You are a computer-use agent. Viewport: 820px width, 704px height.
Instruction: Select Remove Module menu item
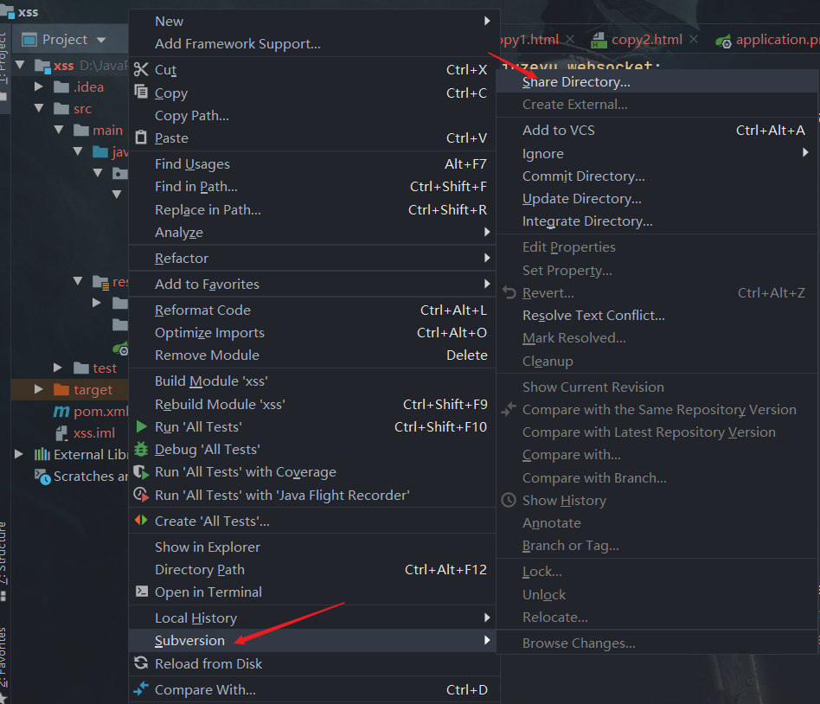pyautogui.click(x=312, y=355)
